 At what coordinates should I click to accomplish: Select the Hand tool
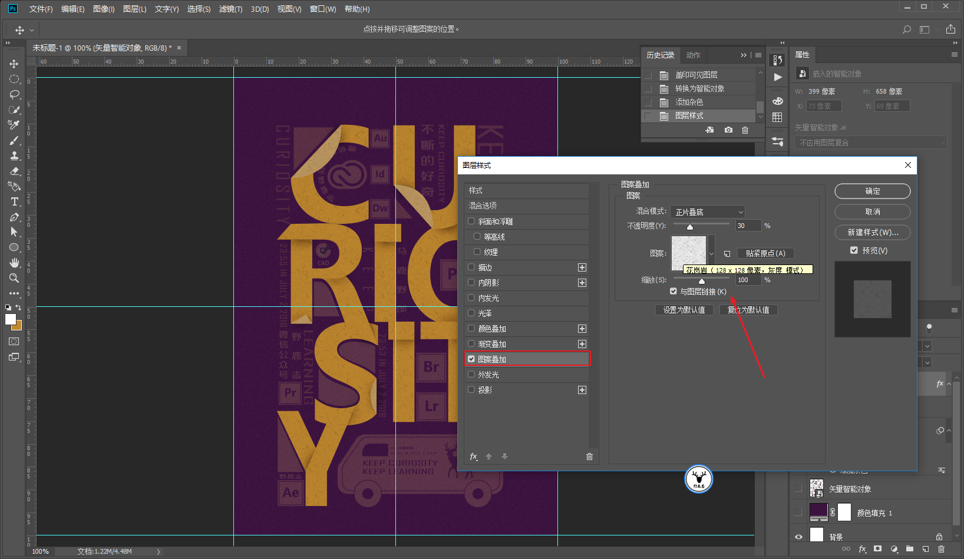click(x=14, y=263)
